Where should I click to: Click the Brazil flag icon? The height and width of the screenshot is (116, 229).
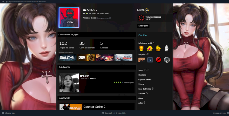point(87,13)
